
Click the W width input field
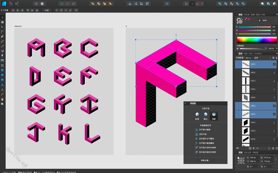(268, 157)
